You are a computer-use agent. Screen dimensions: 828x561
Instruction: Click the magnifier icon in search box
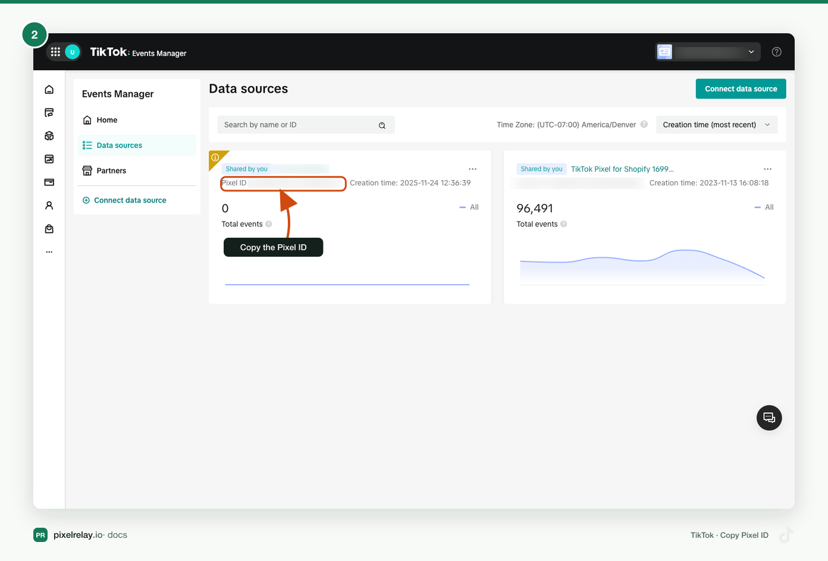(x=382, y=125)
